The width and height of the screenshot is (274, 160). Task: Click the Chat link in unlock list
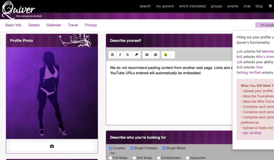point(259,67)
